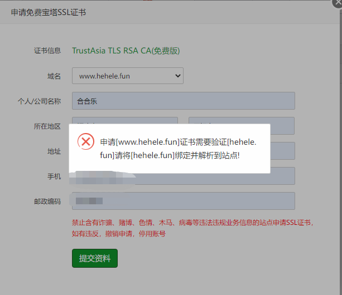Close the SSL certificate application dialog

tap(338, 3)
